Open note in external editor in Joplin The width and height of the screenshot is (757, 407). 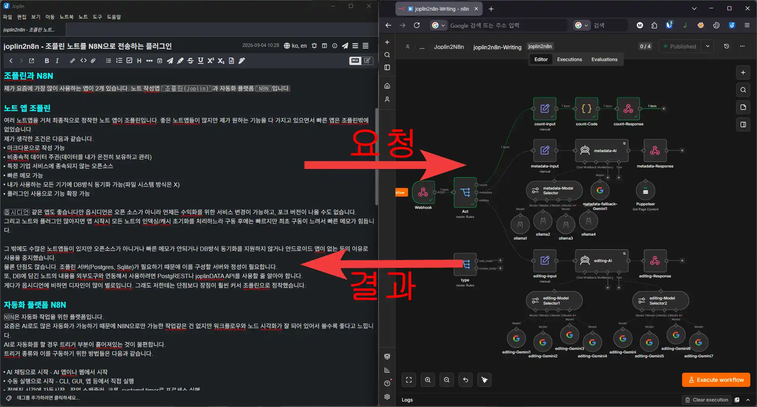click(x=32, y=61)
